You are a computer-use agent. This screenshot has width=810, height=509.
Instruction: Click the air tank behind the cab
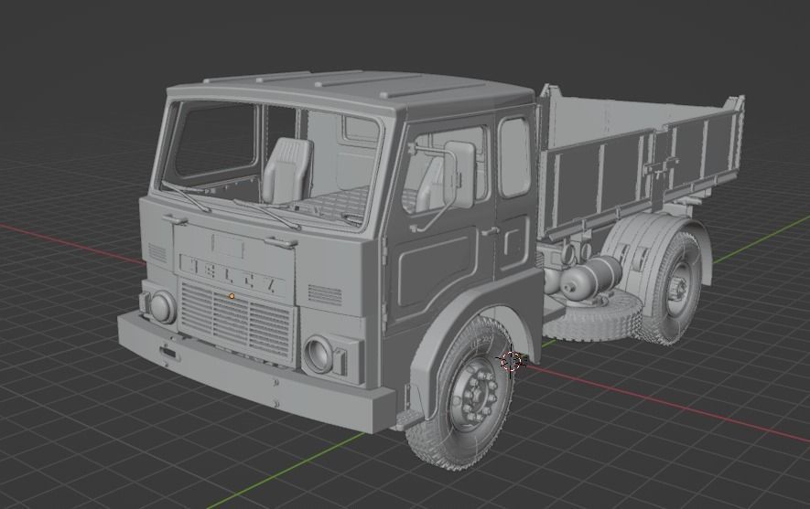tap(591, 278)
